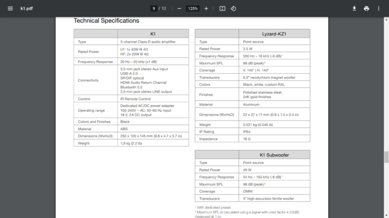Zoom in using the plus icon

coord(206,8)
